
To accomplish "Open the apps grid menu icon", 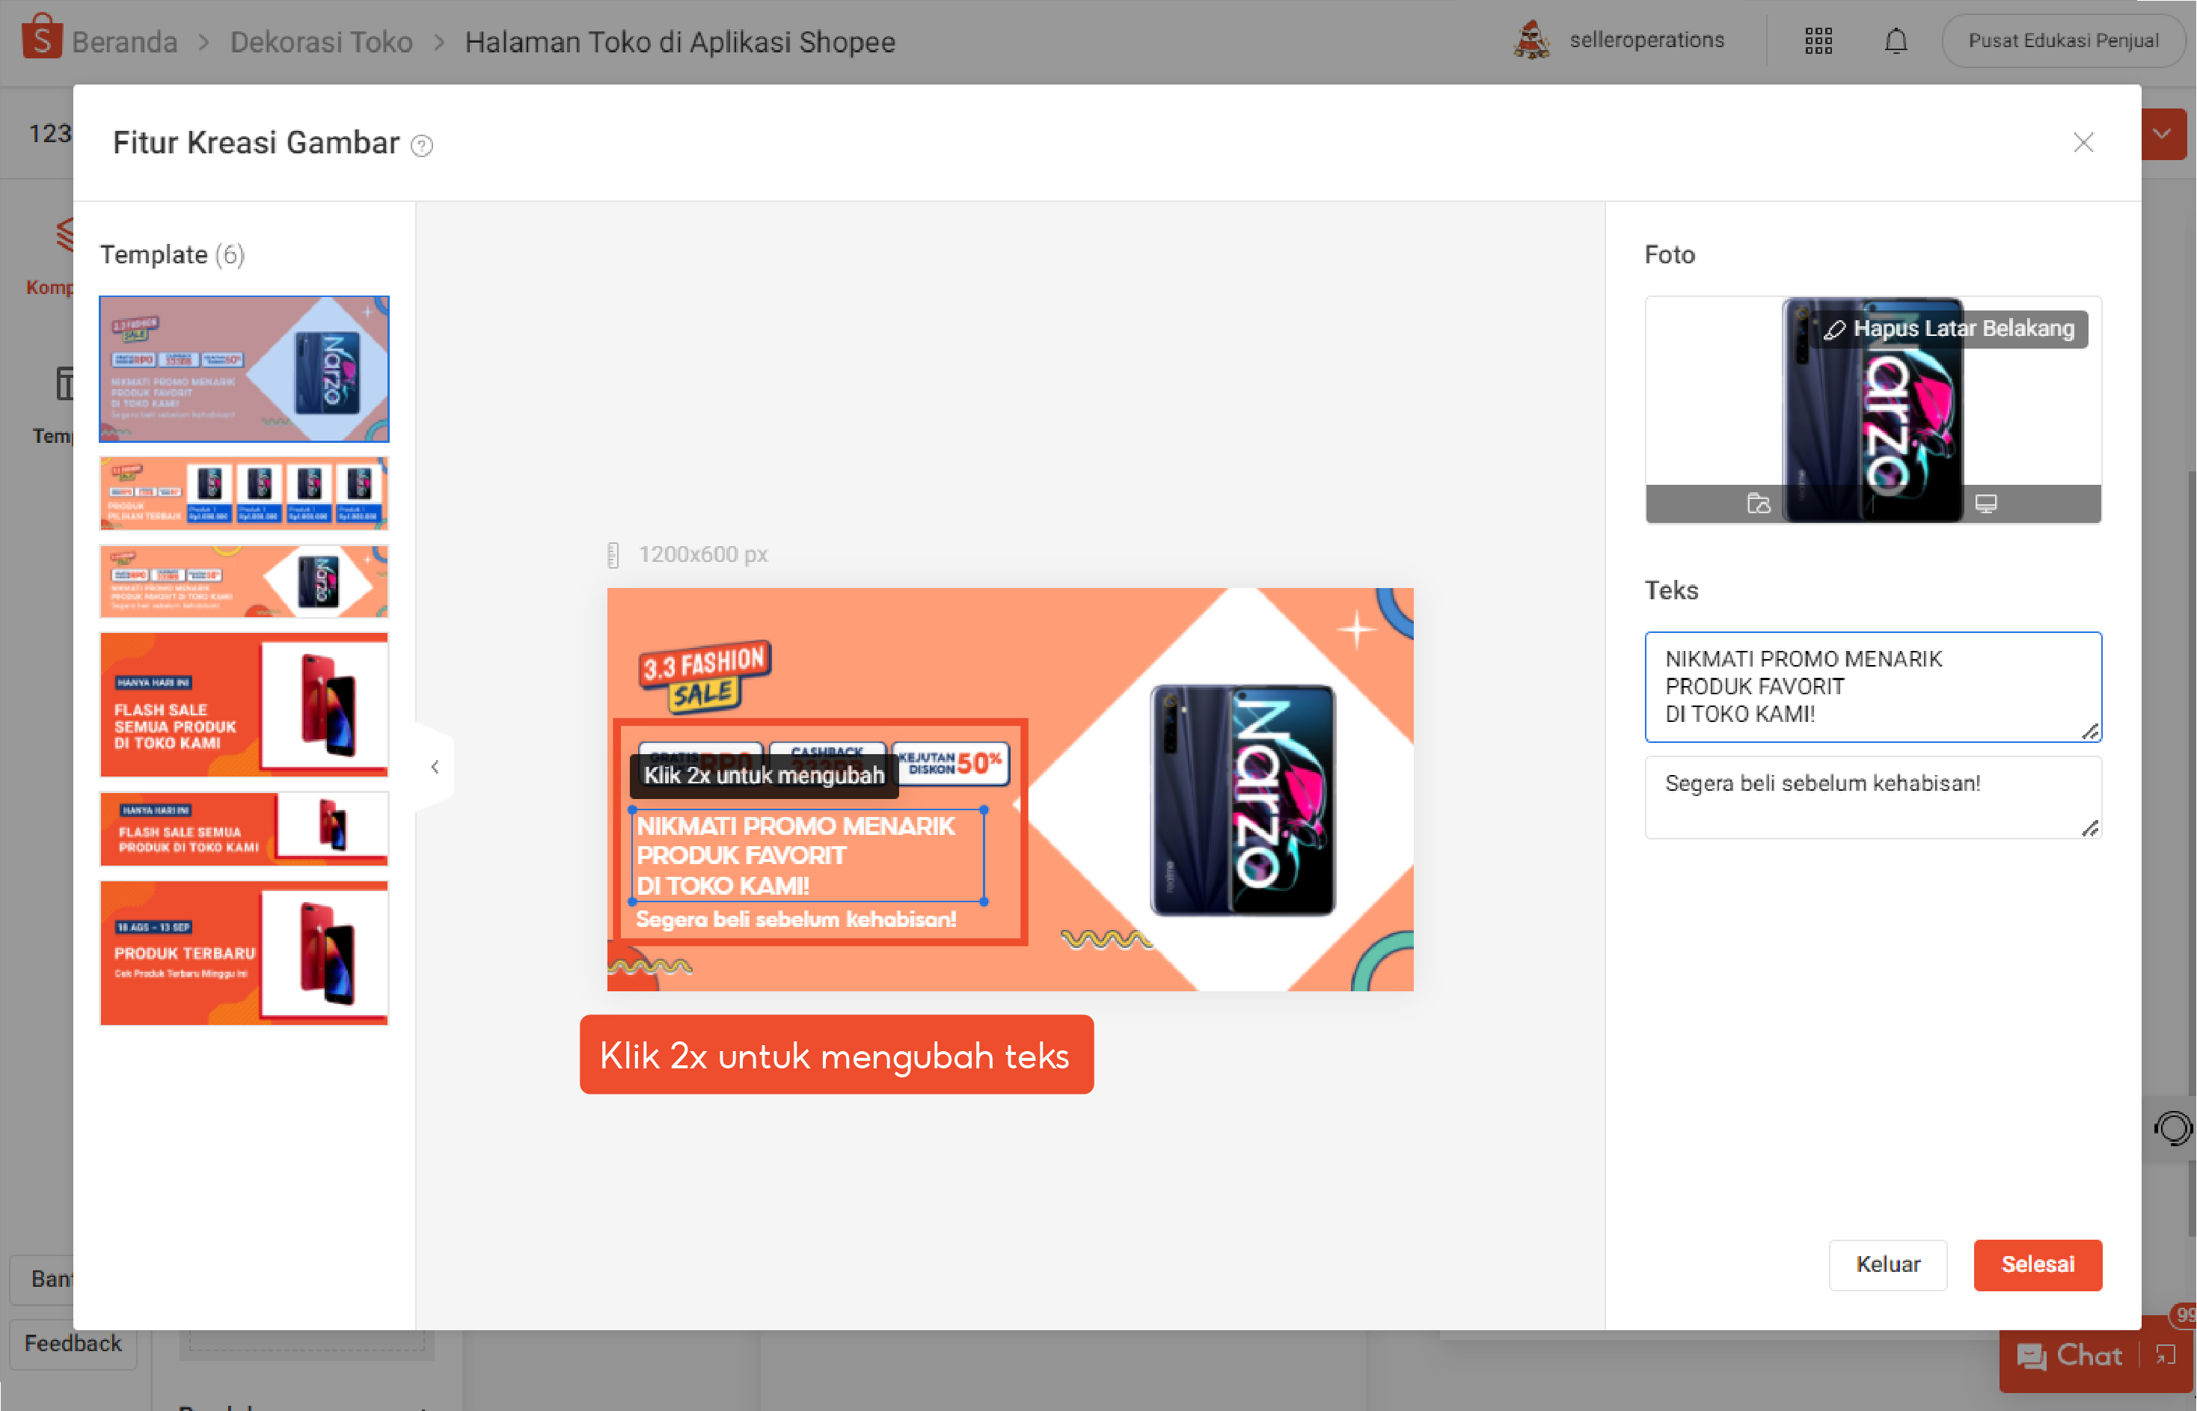I will [x=1818, y=41].
